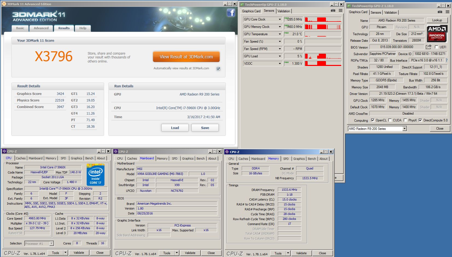
Task: Click Close button in CPU-Z Memory window
Action: pos(322,253)
